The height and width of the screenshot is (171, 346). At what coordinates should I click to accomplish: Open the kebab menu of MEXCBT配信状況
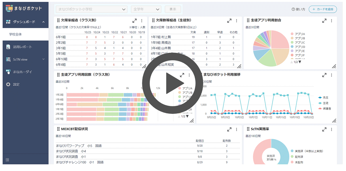tap(236, 129)
